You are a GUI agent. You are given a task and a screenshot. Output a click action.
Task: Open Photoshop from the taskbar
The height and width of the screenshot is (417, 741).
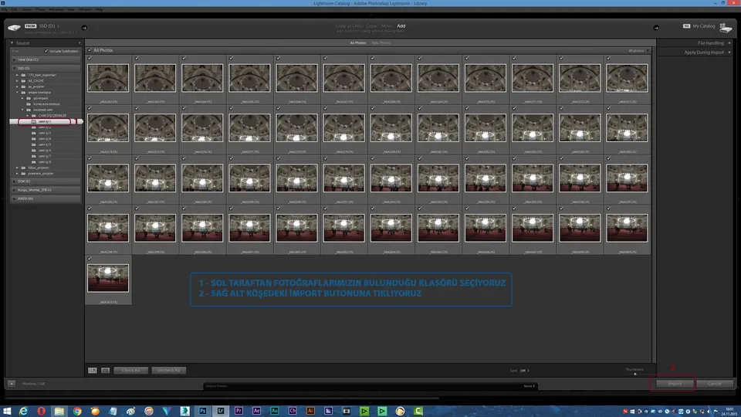(x=203, y=411)
